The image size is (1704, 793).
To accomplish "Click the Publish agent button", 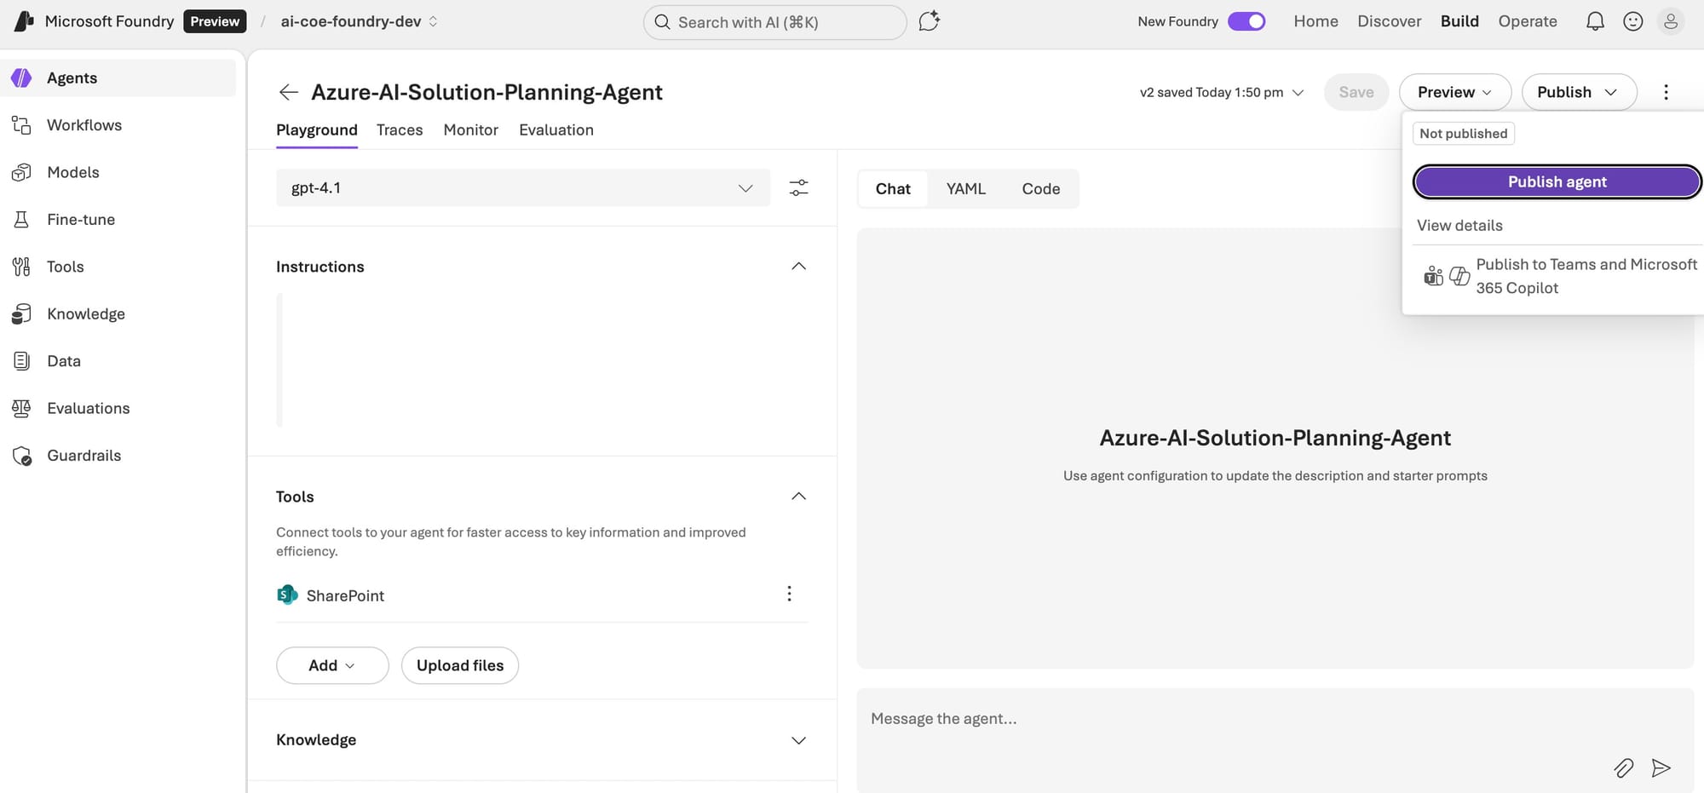I will pos(1557,181).
